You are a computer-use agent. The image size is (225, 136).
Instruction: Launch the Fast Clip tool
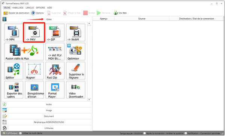(x=55, y=71)
